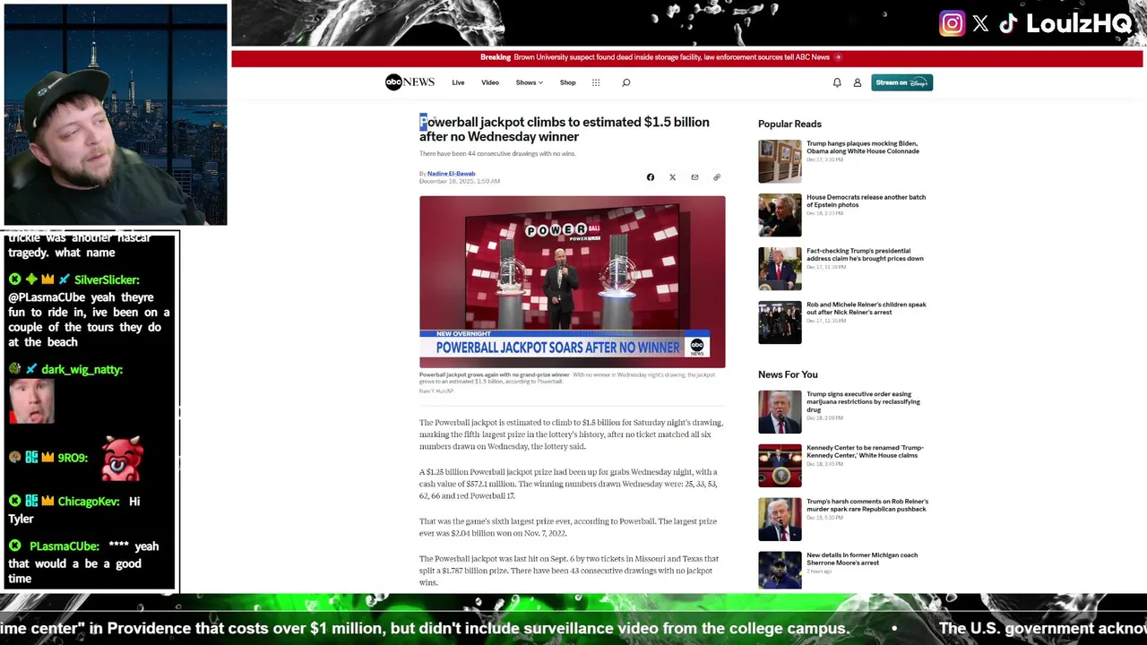
Task: Click thumbnail for Kennedy Center renamed story
Action: [x=780, y=466]
